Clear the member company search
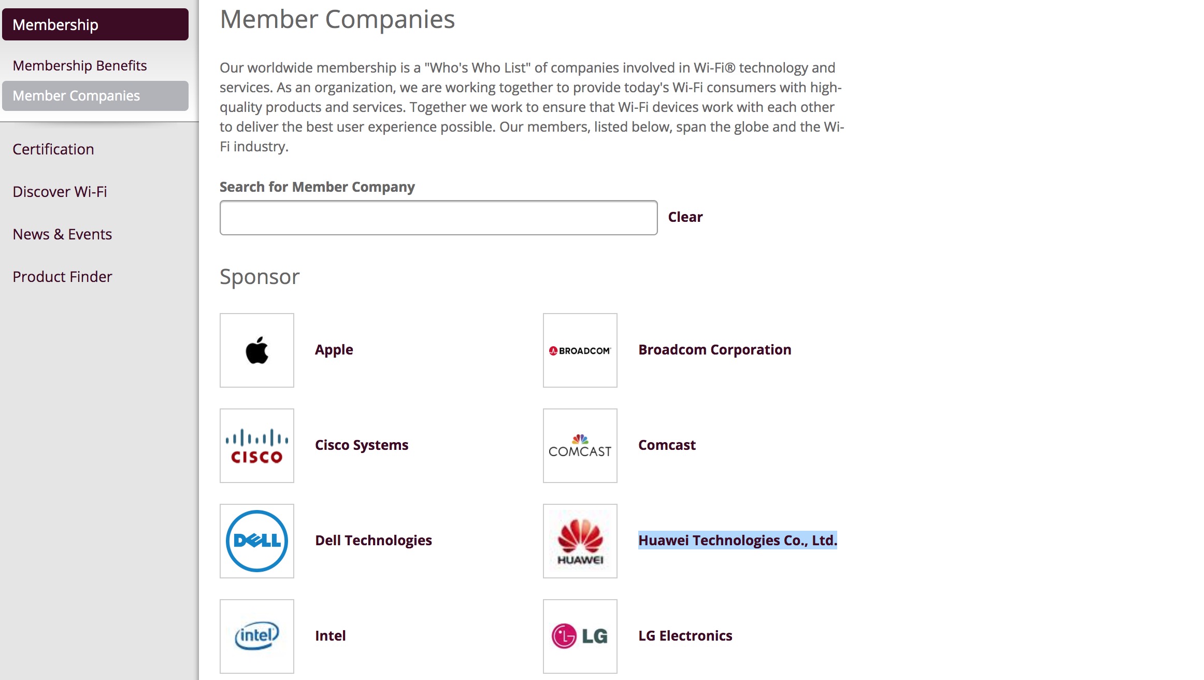Viewport: 1204px width, 680px height. pyautogui.click(x=685, y=217)
